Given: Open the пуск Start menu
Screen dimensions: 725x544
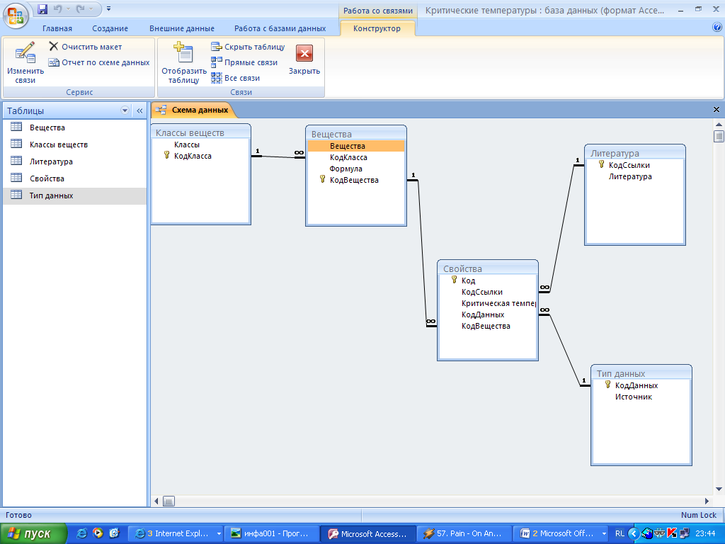Looking at the screenshot, I should point(33,533).
